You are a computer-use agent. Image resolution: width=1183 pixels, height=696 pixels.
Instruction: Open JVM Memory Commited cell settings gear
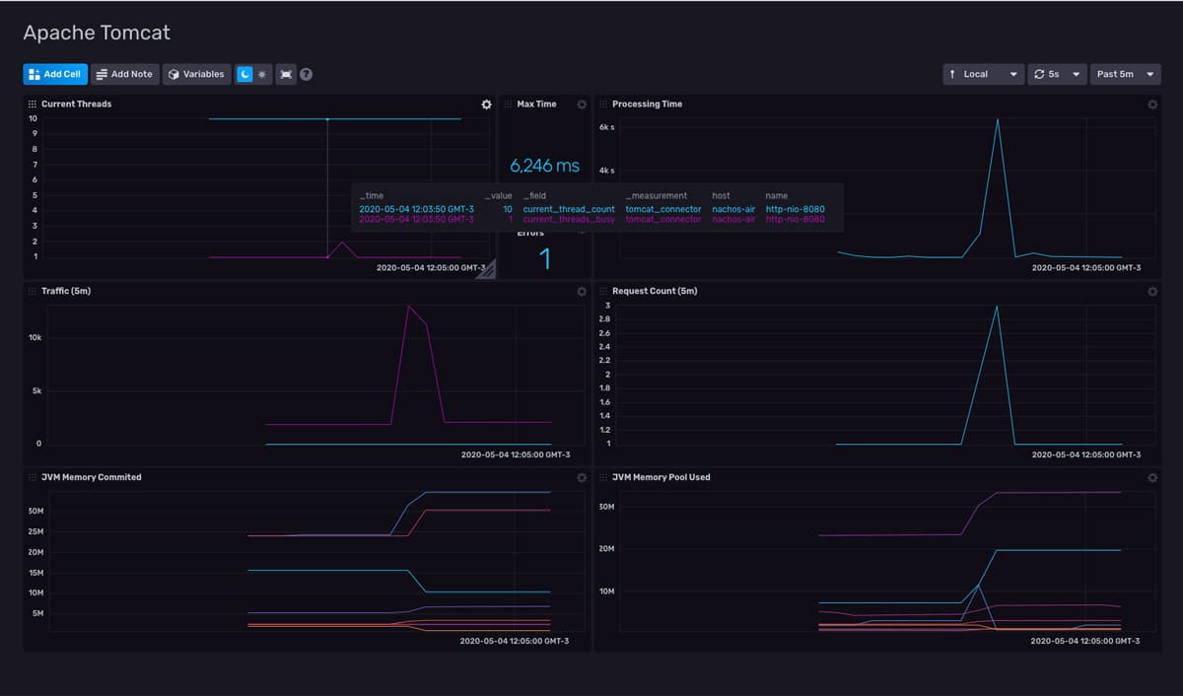pyautogui.click(x=582, y=477)
